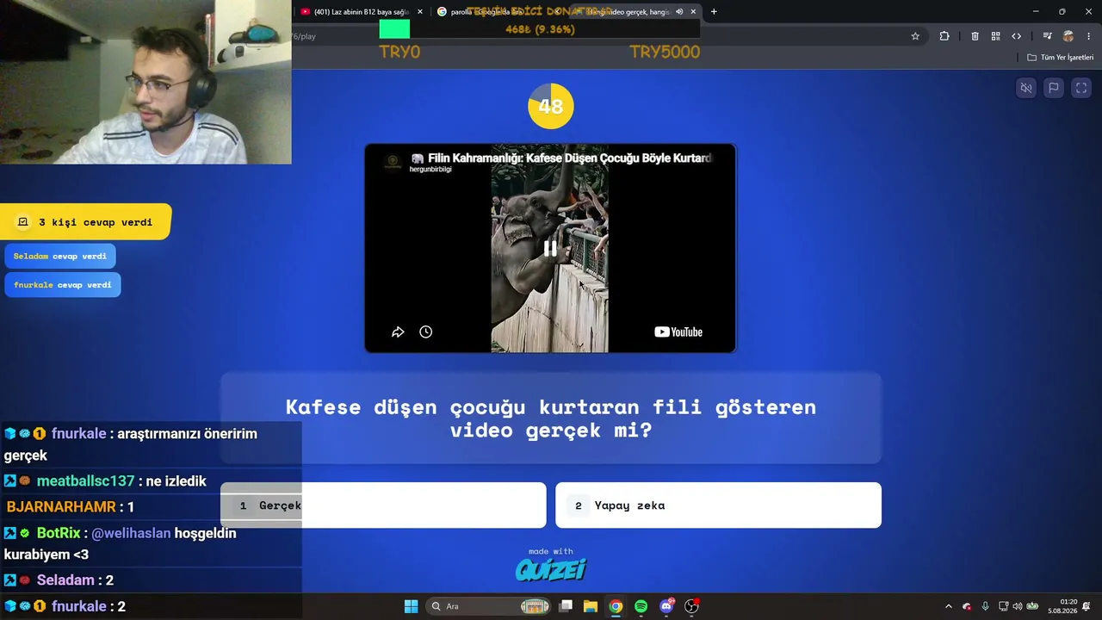Viewport: 1102px width, 620px height.
Task: Pause the elephant video with the pause button
Action: (x=549, y=249)
